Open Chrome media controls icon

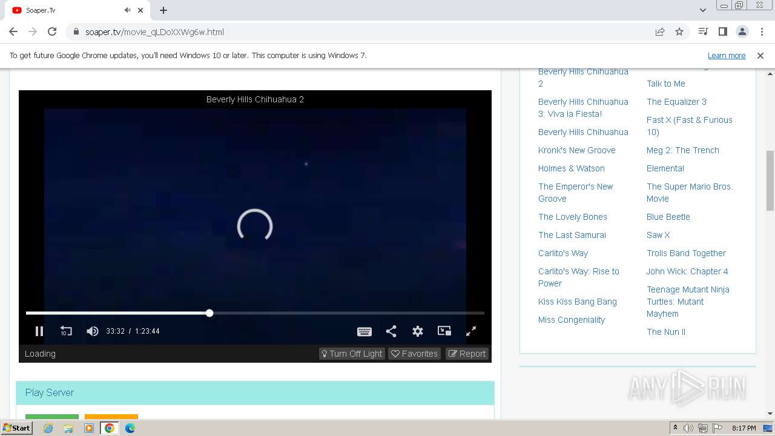tap(703, 31)
